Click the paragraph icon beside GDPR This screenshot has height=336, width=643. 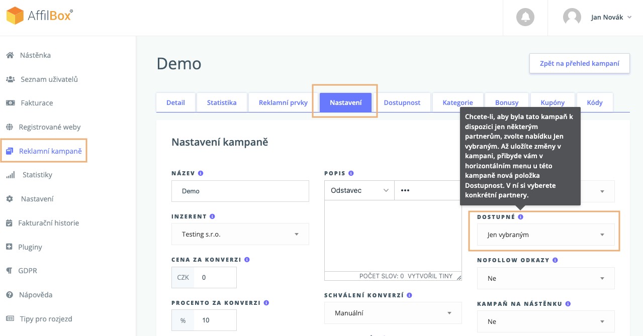pyautogui.click(x=9, y=271)
